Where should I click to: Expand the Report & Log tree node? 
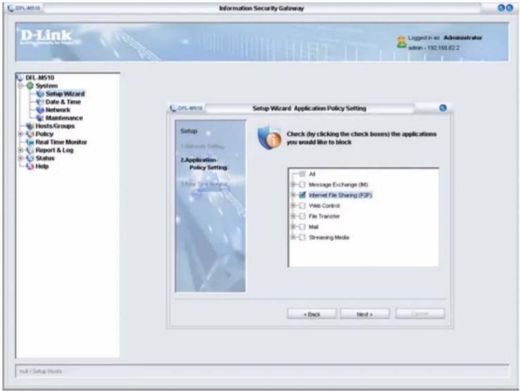point(21,150)
